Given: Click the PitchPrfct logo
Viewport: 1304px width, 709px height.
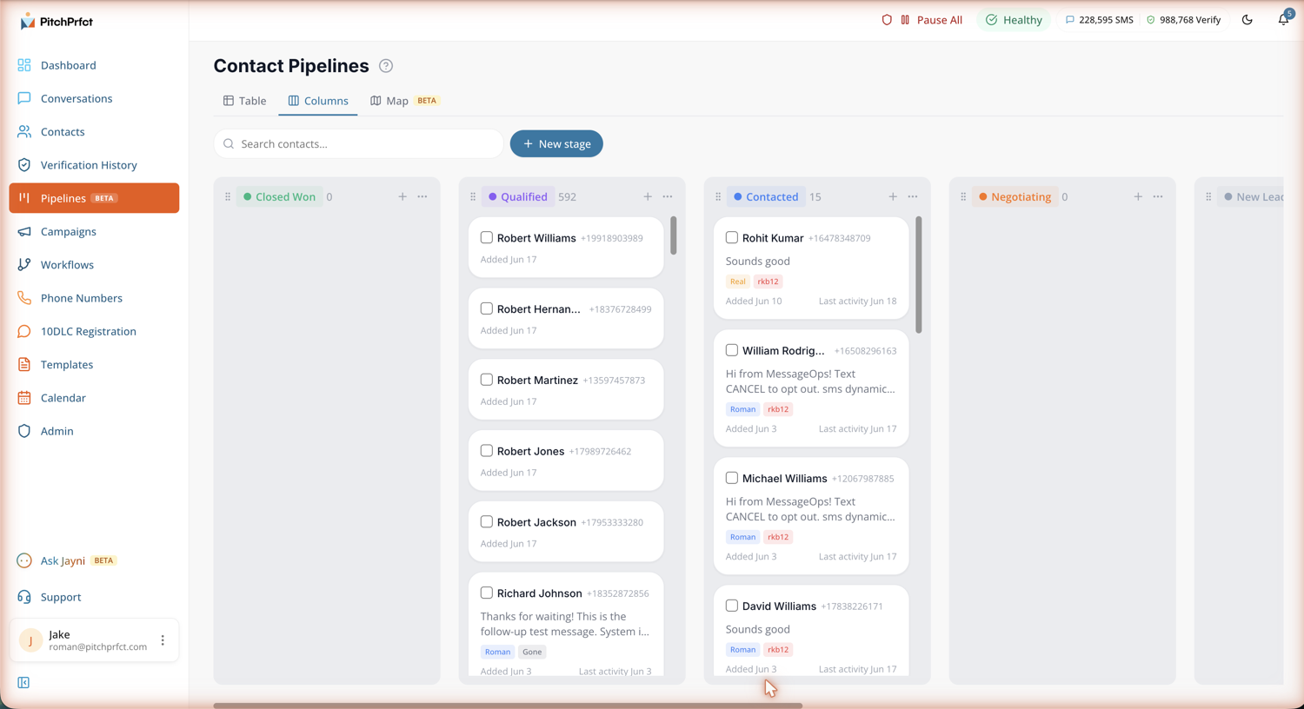Looking at the screenshot, I should click(56, 21).
